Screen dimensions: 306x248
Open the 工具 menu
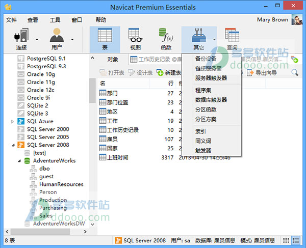point(55,20)
